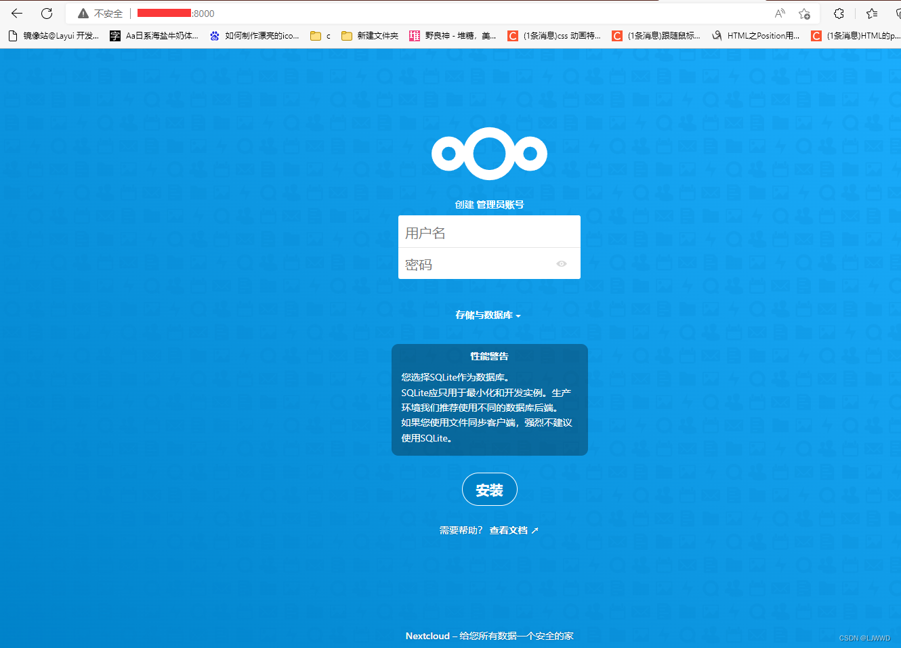
Task: Click the address bar URL ending :8000
Action: 176,14
